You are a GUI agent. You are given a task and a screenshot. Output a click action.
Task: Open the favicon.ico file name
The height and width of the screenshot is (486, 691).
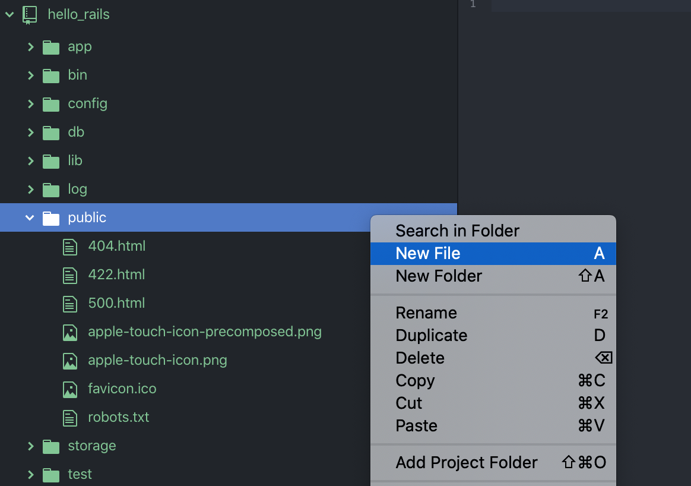[x=122, y=389]
